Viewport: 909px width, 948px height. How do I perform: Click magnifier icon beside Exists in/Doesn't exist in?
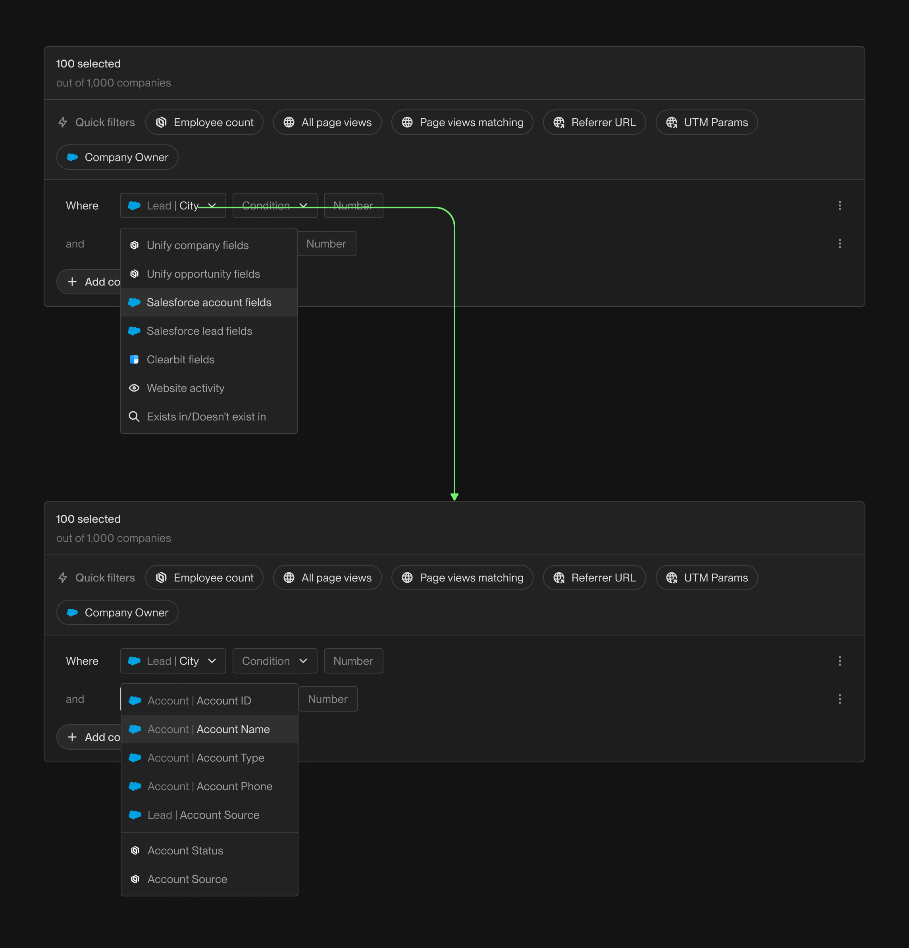134,416
